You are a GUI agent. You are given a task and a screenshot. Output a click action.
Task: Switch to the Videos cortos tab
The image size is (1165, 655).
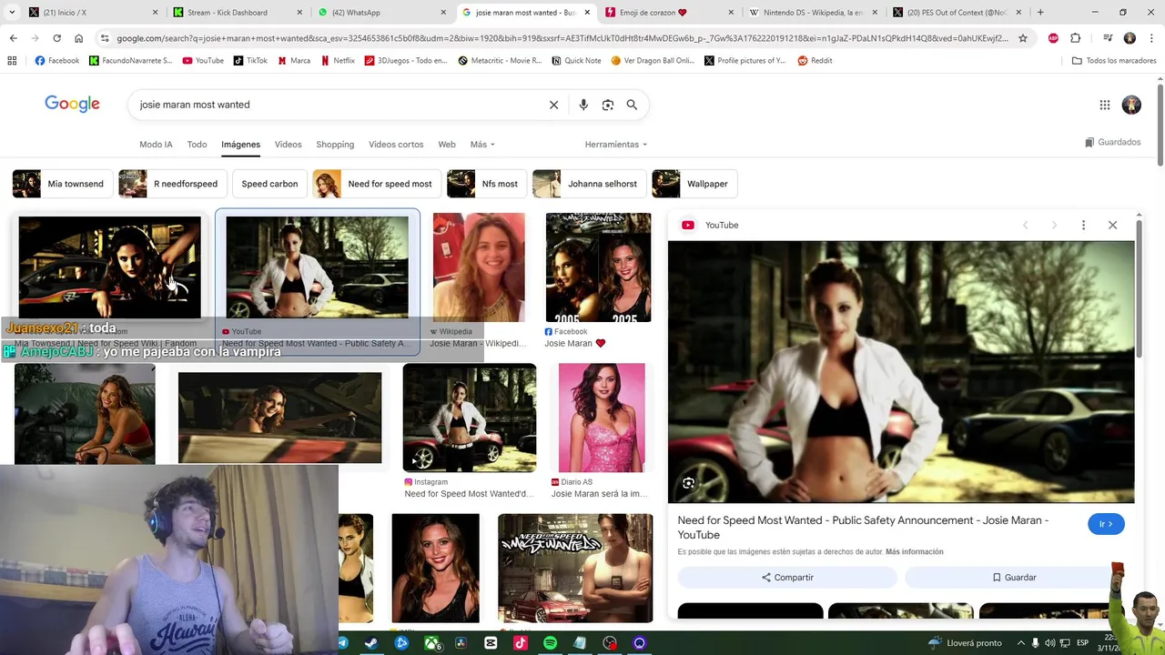pyautogui.click(x=396, y=145)
